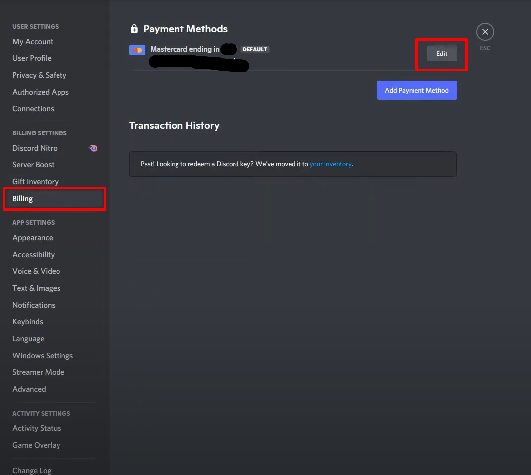Image resolution: width=531 pixels, height=475 pixels.
Task: Close settings with the X button
Action: (485, 32)
